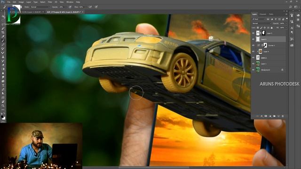The width and height of the screenshot is (301, 169).
Task: Open the workspace switcher at top right
Action: click(x=296, y=7)
